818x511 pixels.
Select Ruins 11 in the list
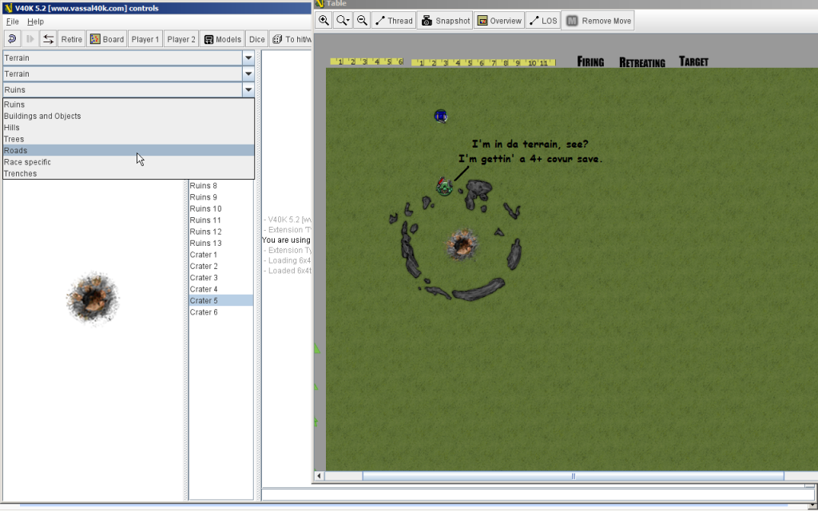[x=220, y=220]
